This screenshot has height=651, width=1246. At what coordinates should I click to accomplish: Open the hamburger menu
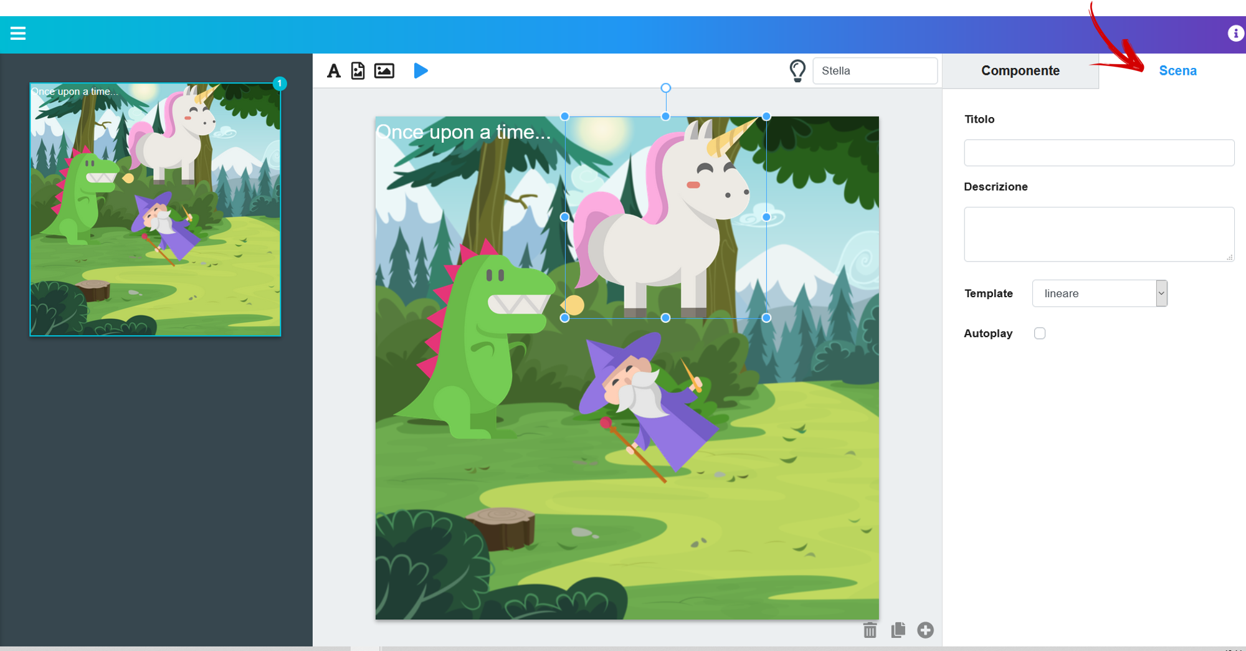18,34
